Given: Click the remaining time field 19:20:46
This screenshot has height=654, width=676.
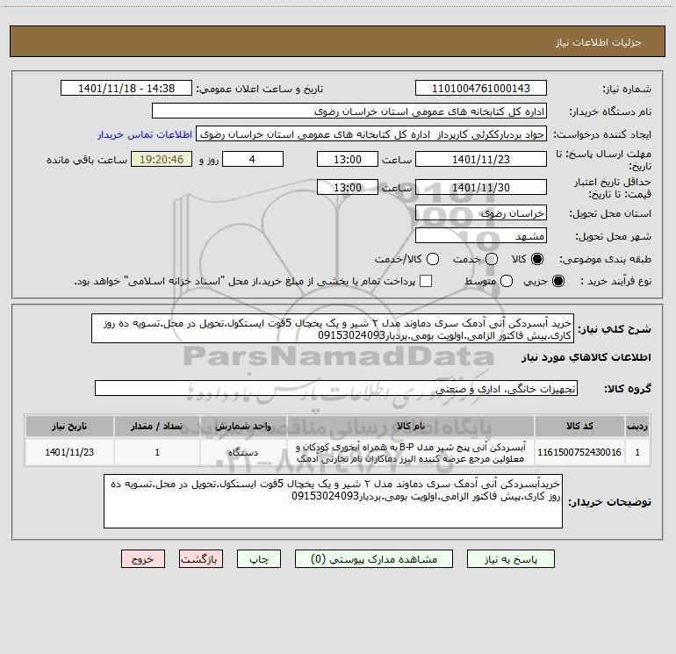Looking at the screenshot, I should coord(162,159).
